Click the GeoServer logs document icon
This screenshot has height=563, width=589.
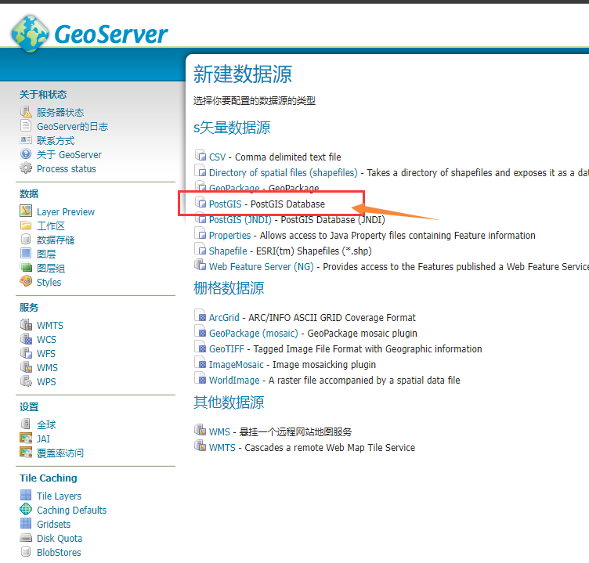(x=26, y=126)
